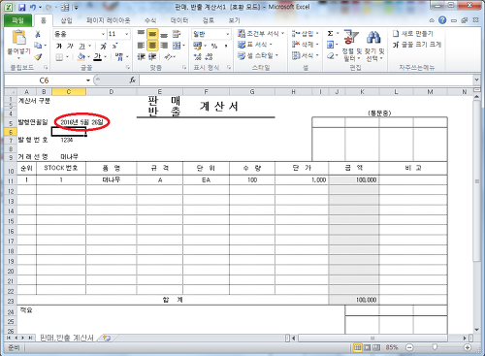Save workbook from Quick Access Toolbar
Image resolution: width=485 pixels, height=356 pixels.
pyautogui.click(x=21, y=7)
